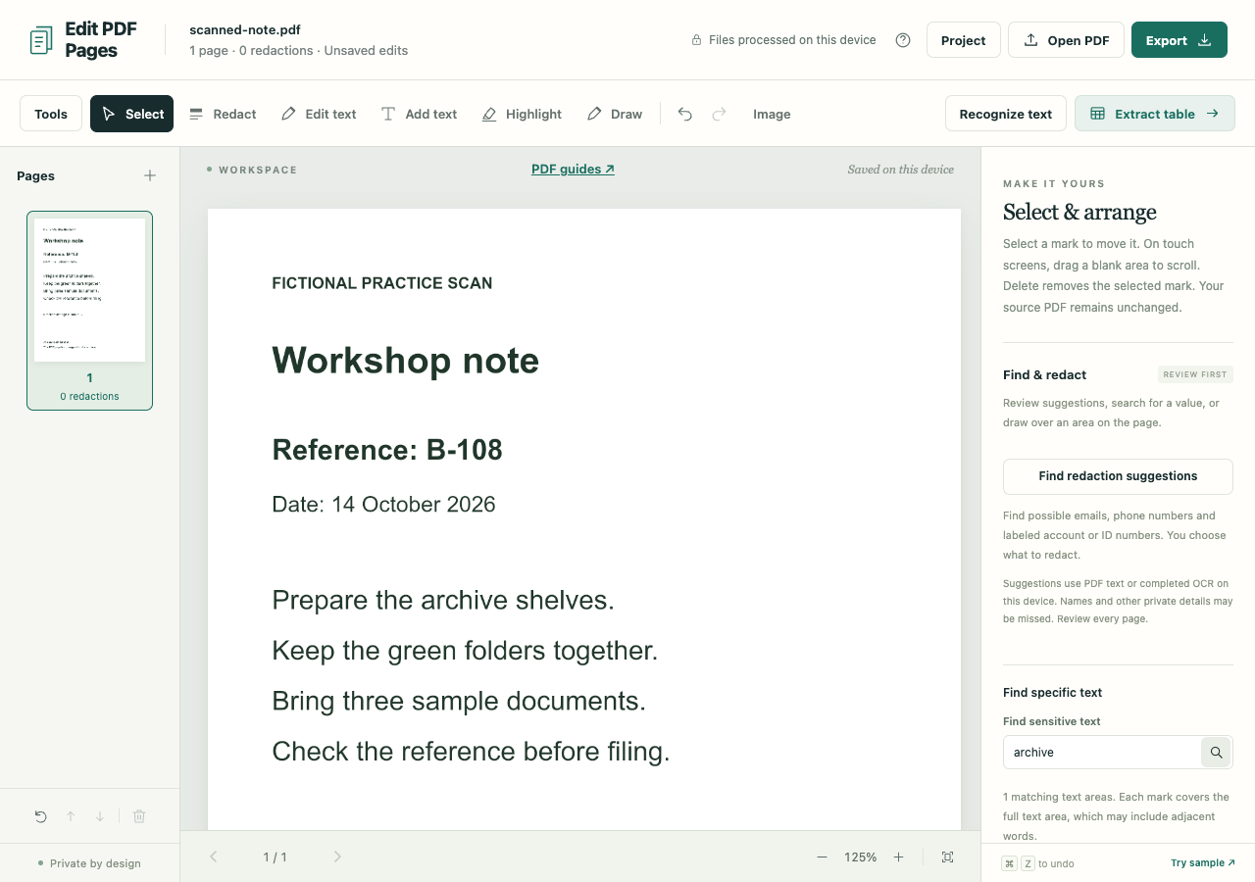Click the Select tool button

tap(131, 114)
